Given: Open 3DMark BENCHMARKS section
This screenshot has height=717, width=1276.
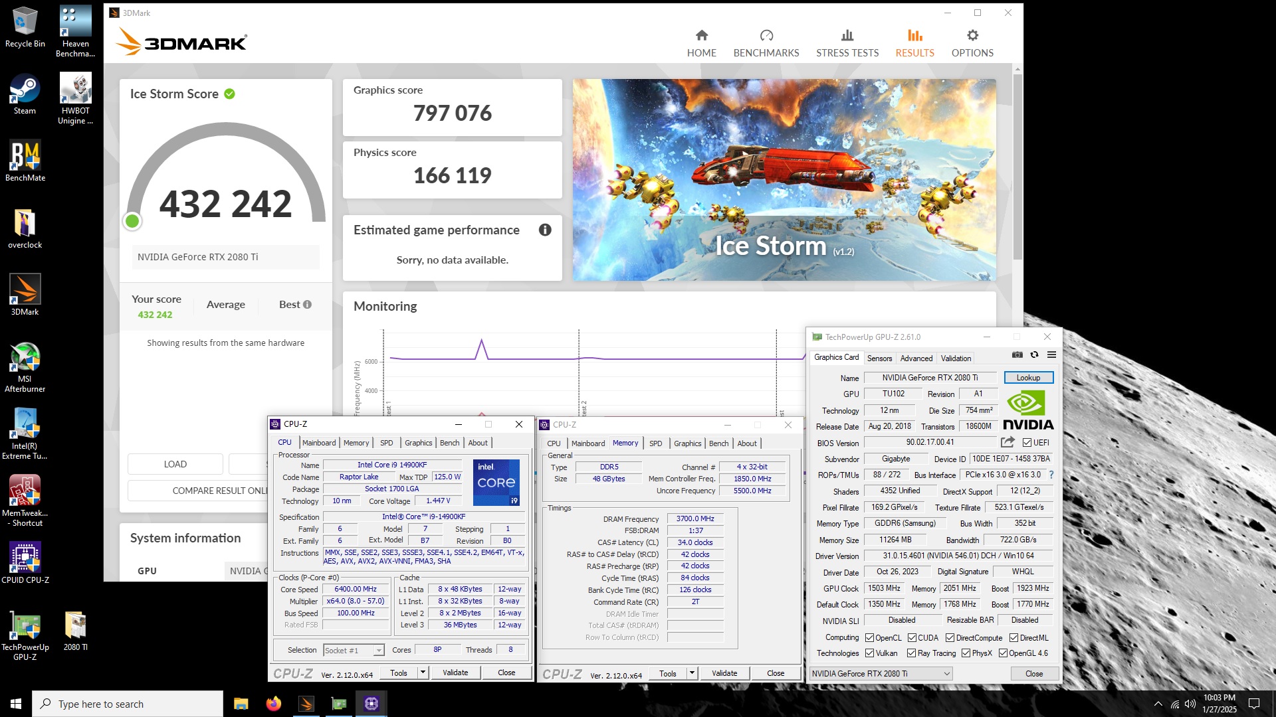Looking at the screenshot, I should click(x=766, y=44).
